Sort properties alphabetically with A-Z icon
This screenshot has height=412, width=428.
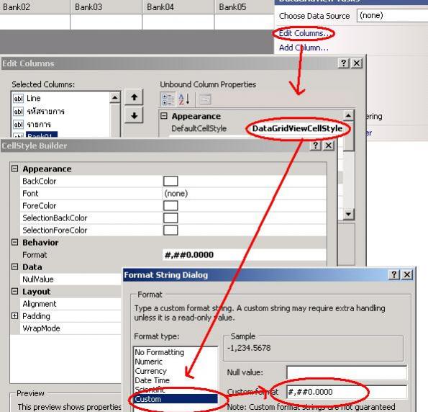coord(184,99)
